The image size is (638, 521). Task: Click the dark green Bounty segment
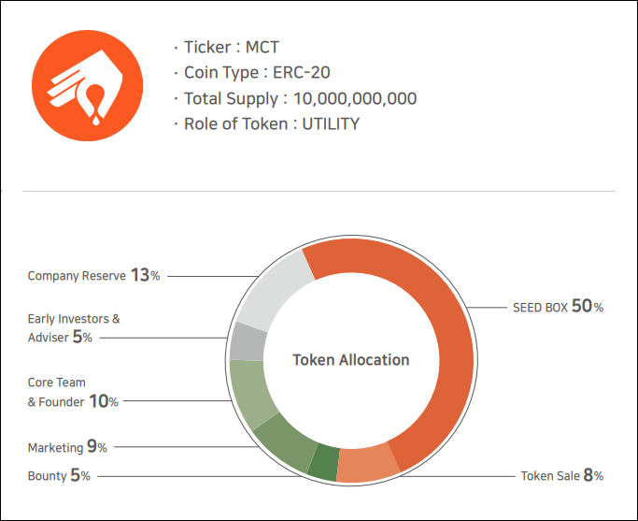[324, 462]
